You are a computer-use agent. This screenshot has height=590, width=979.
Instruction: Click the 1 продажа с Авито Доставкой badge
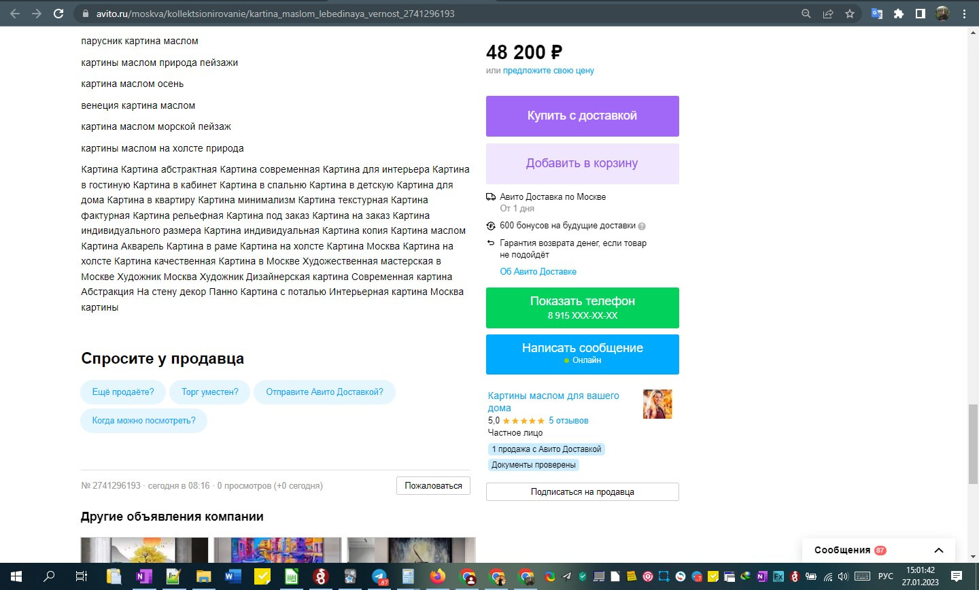(547, 449)
